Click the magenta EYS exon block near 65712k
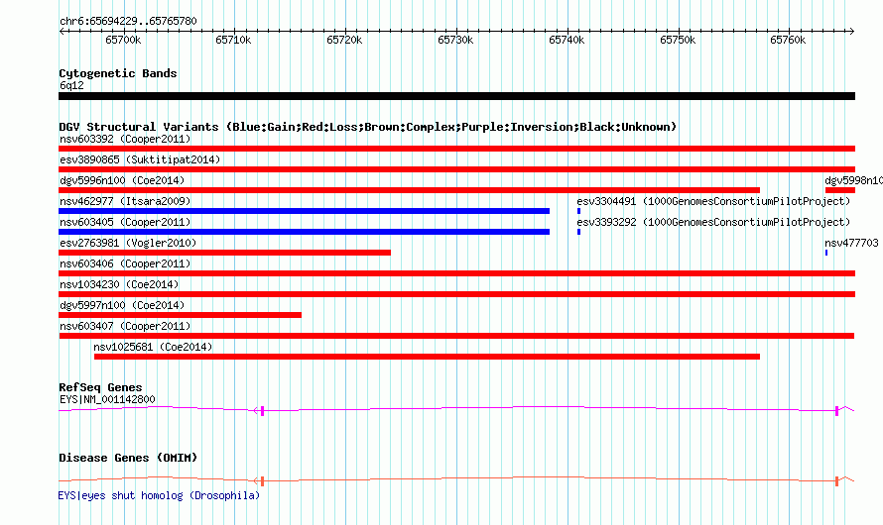Screen dimensions: 883x525 click(263, 411)
